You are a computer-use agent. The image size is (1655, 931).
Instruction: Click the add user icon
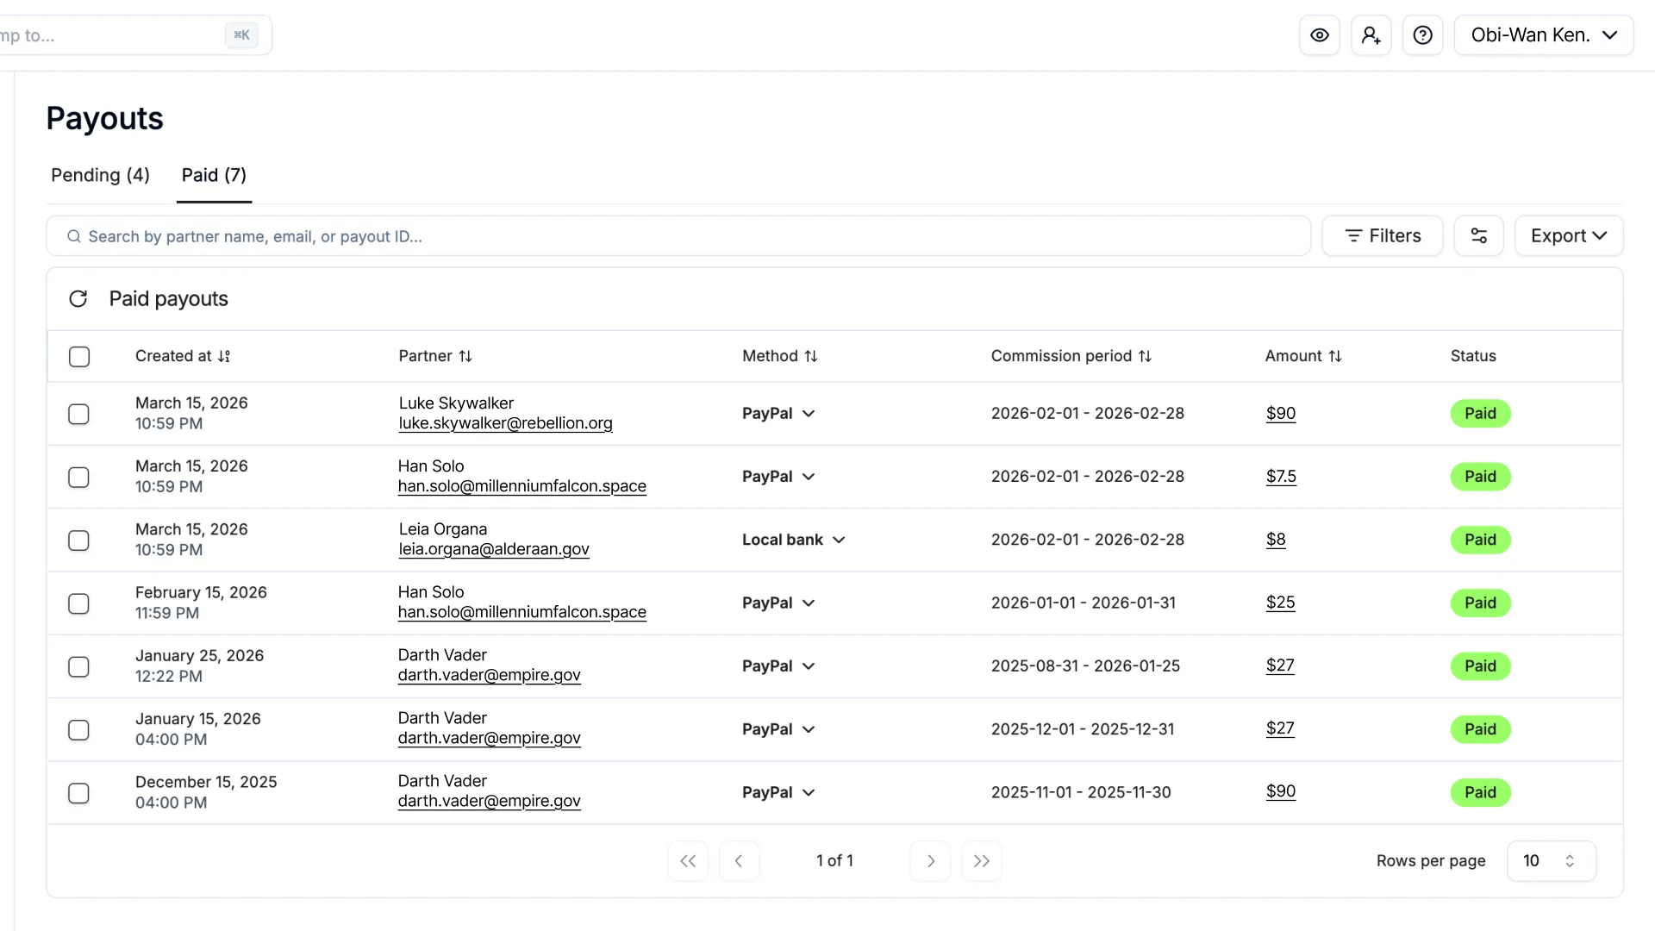1371,35
